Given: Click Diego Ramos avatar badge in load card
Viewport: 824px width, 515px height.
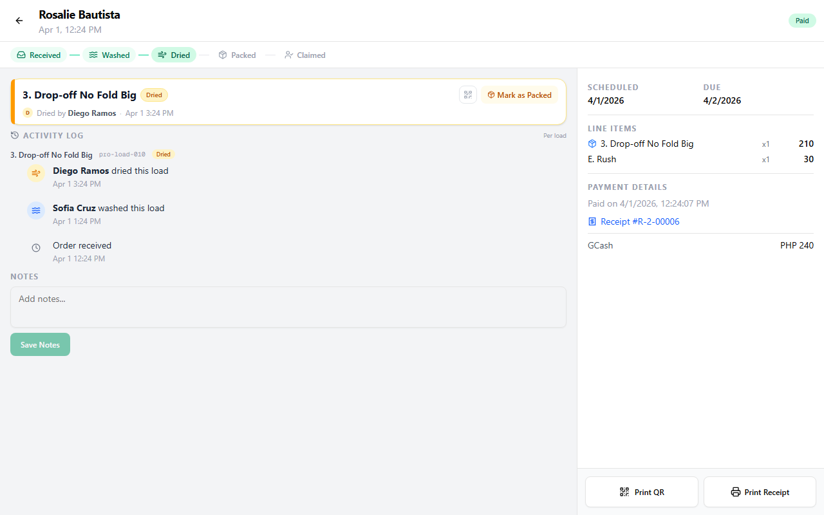Looking at the screenshot, I should pos(28,113).
